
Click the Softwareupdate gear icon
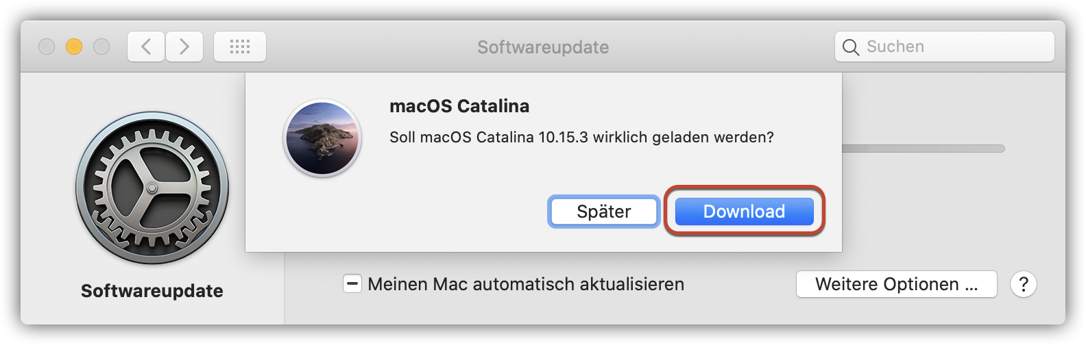tap(152, 188)
